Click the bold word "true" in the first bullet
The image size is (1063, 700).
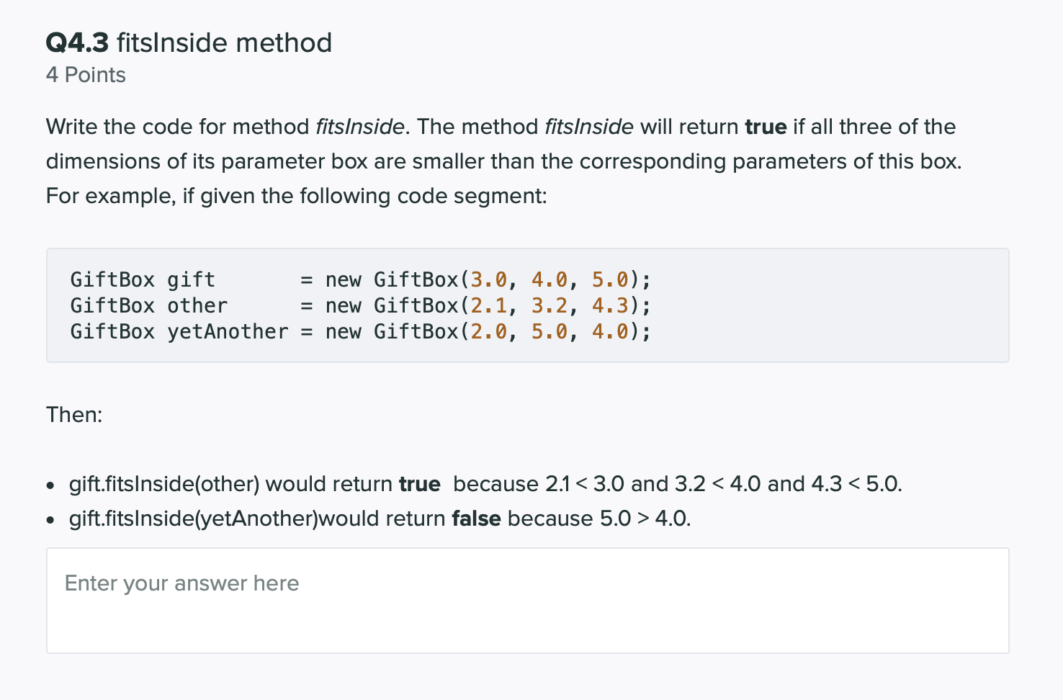pos(420,484)
